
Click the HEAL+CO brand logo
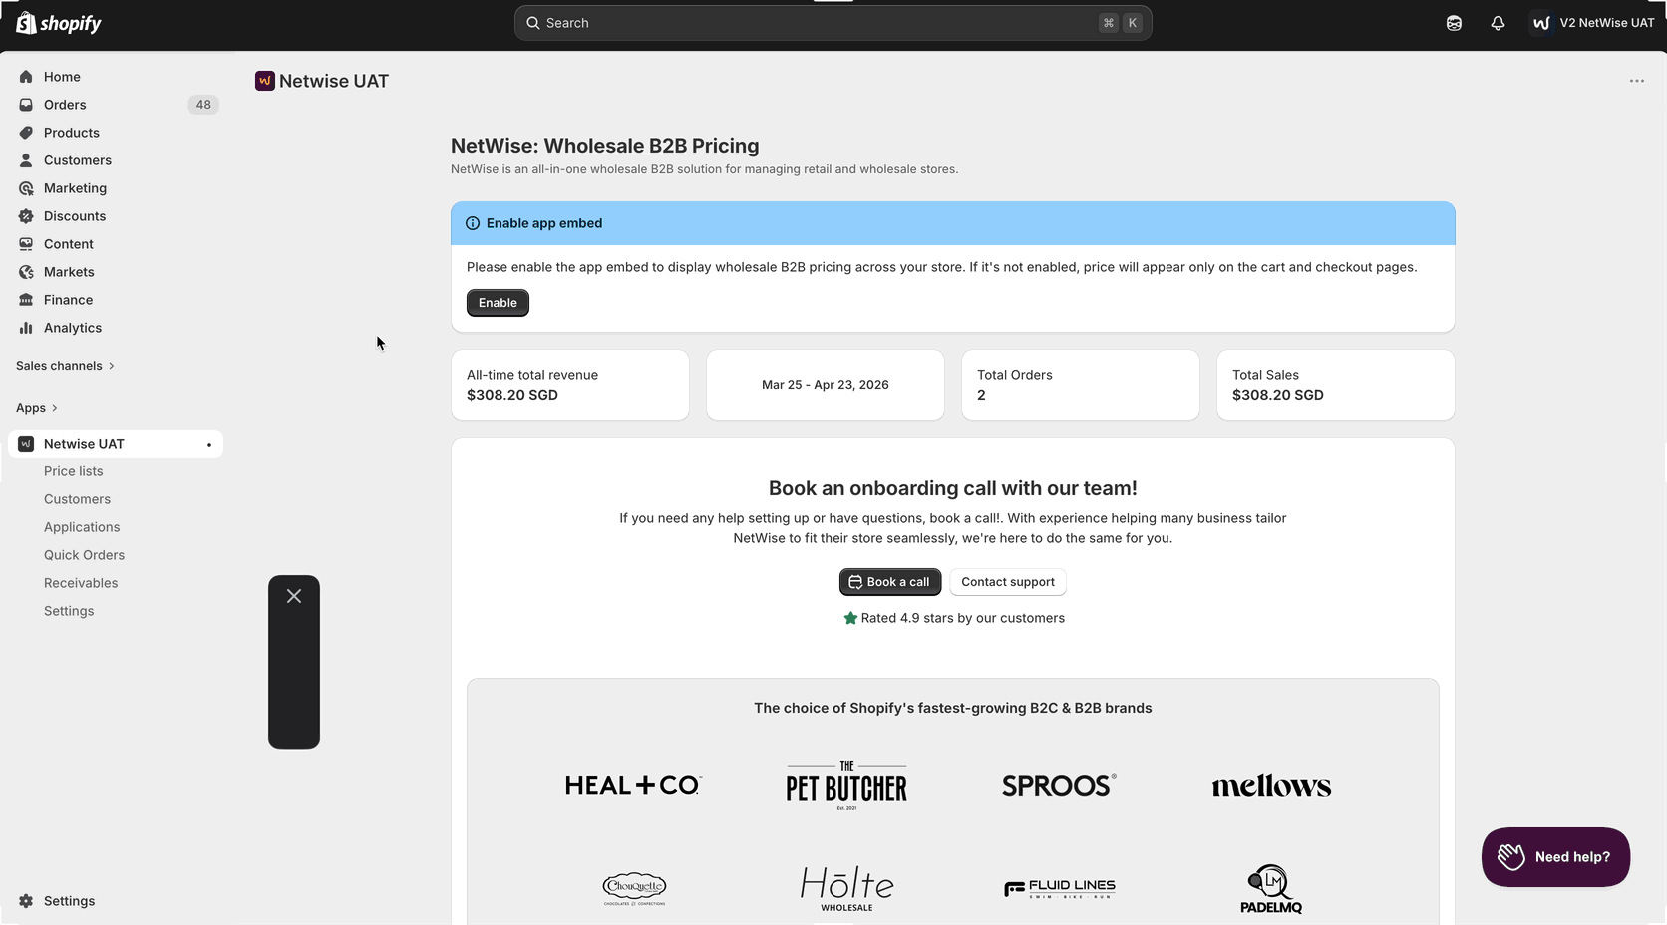(x=634, y=786)
